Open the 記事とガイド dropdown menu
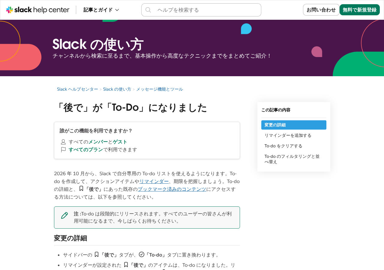 coord(101,10)
